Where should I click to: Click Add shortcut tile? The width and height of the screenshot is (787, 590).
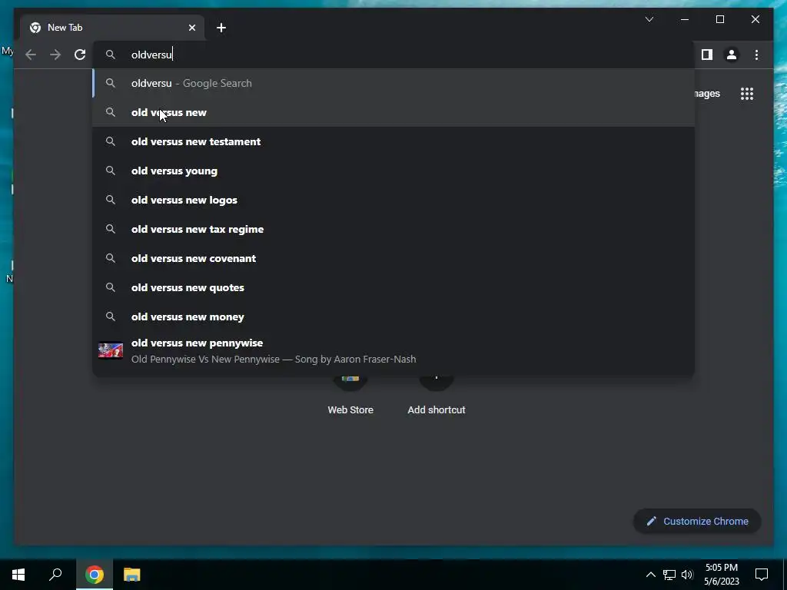(x=437, y=396)
